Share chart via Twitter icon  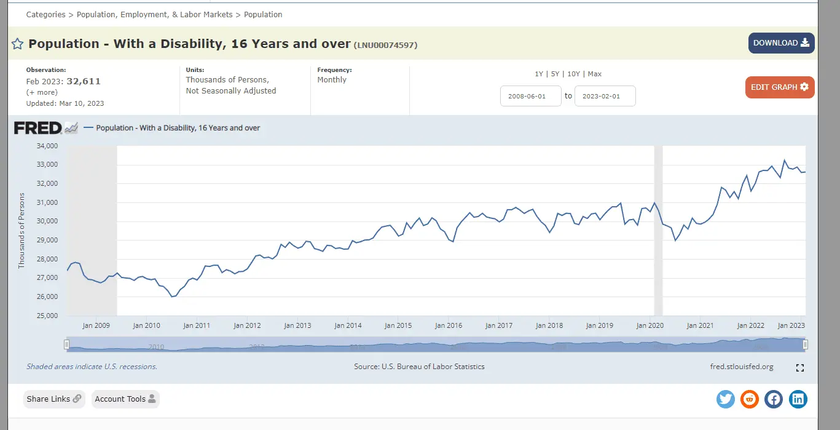tap(726, 399)
